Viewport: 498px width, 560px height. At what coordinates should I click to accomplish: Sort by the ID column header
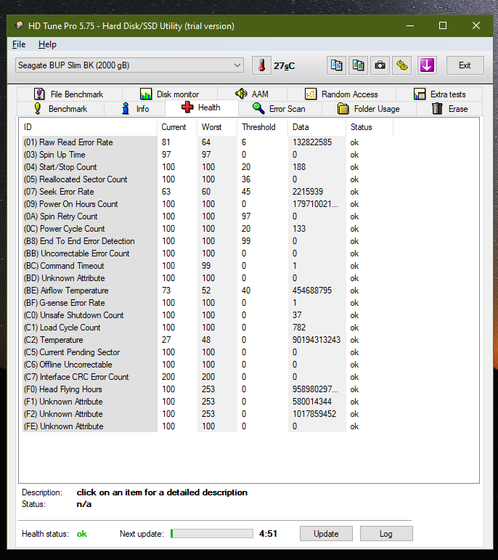click(88, 127)
